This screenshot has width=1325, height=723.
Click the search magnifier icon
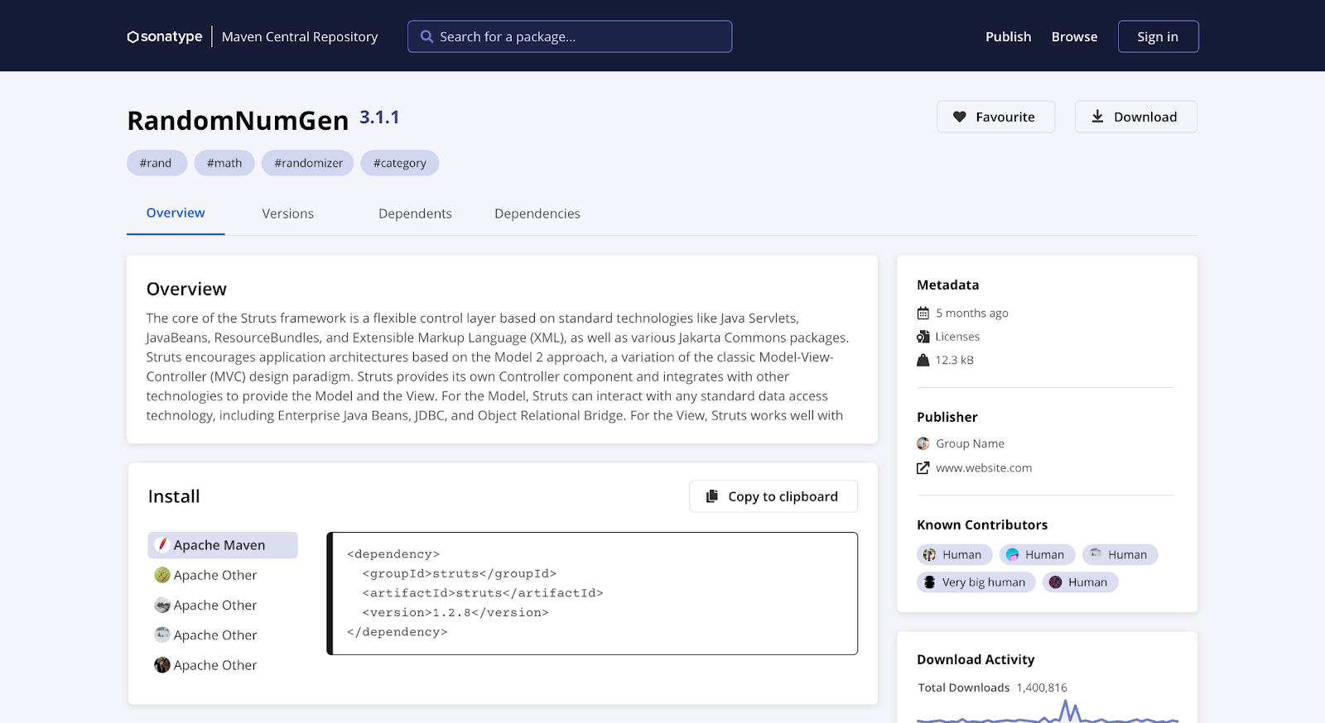point(426,36)
